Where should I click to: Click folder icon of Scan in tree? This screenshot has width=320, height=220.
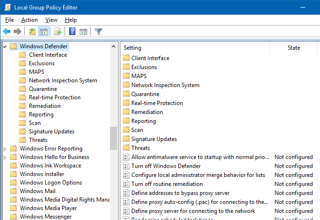click(x=22, y=123)
